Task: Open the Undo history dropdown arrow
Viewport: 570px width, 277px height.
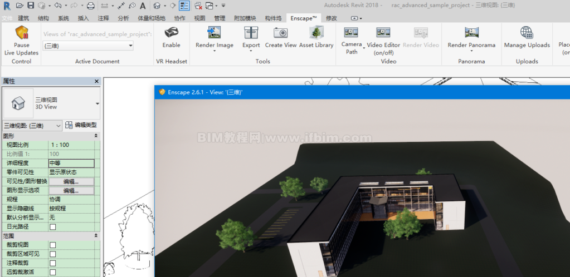Action: 66,6
